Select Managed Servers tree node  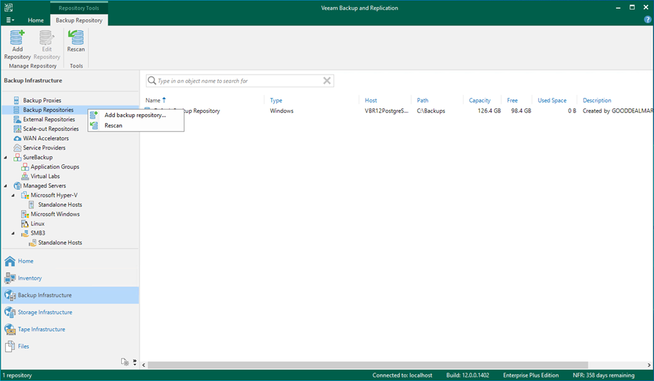pyautogui.click(x=44, y=186)
